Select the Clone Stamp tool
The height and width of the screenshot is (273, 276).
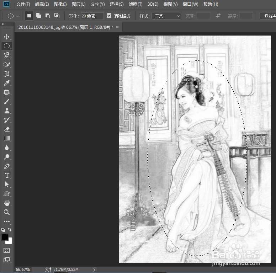[7, 111]
